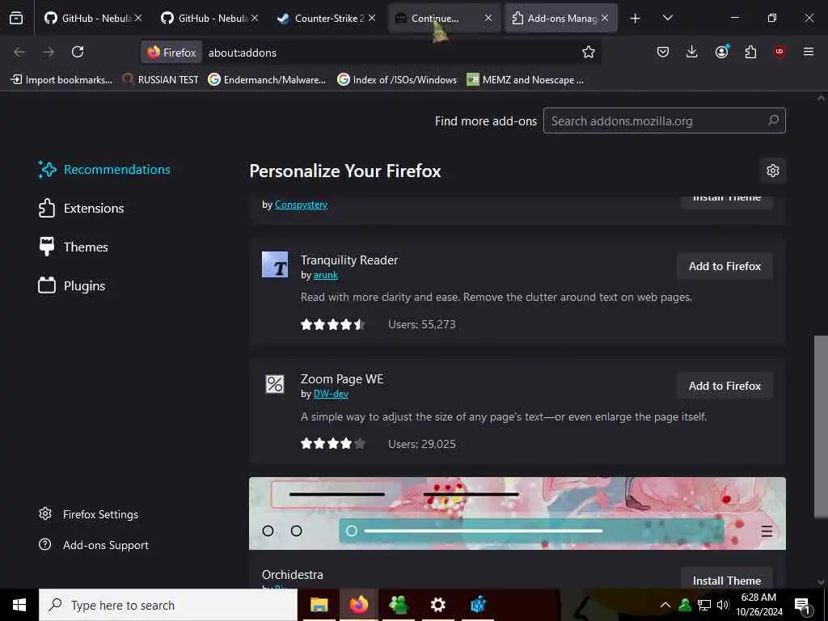Install the Orchidestra theme
The height and width of the screenshot is (621, 828).
point(727,580)
